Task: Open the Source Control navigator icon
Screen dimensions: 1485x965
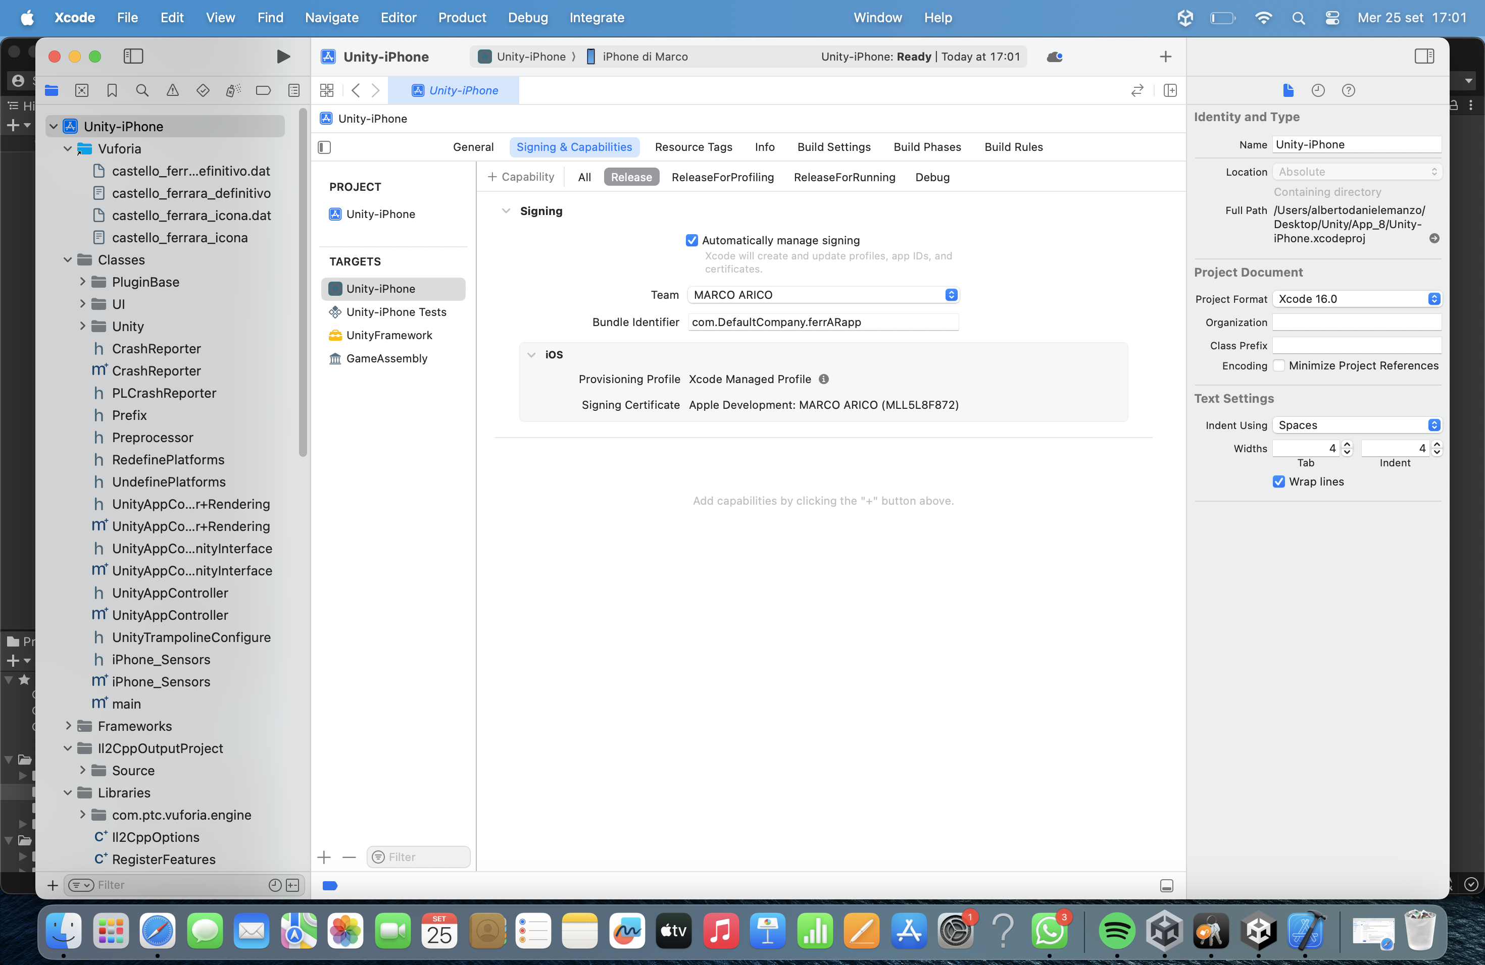Action: (x=82, y=90)
